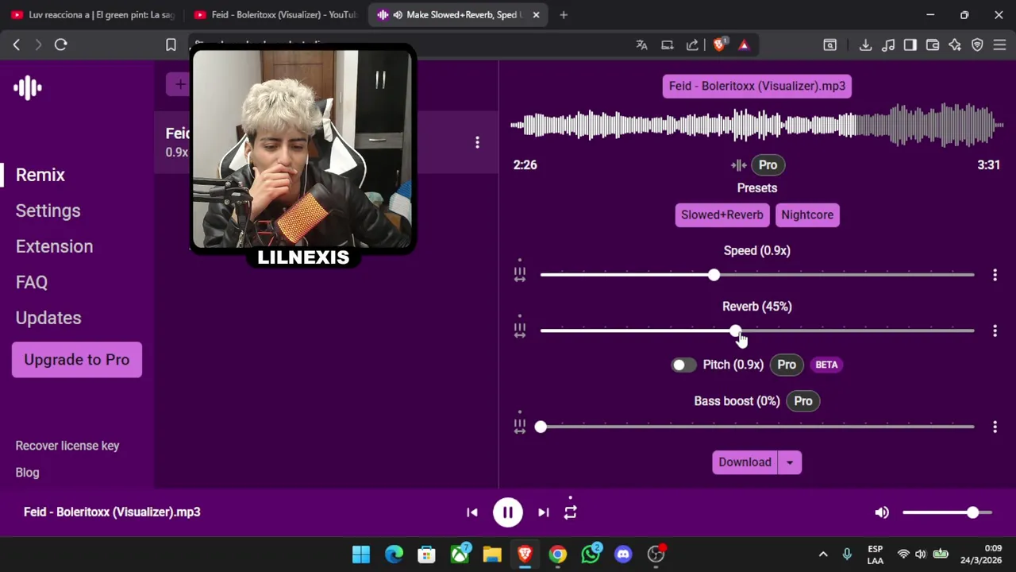This screenshot has width=1016, height=572.
Task: Apply the Nightcore preset
Action: (807, 215)
